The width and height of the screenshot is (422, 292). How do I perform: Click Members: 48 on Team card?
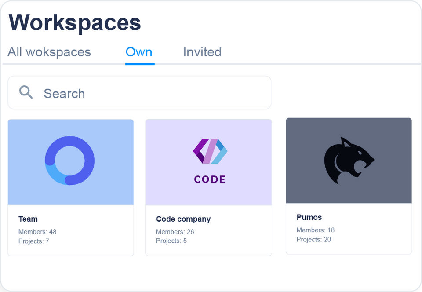[37, 232]
